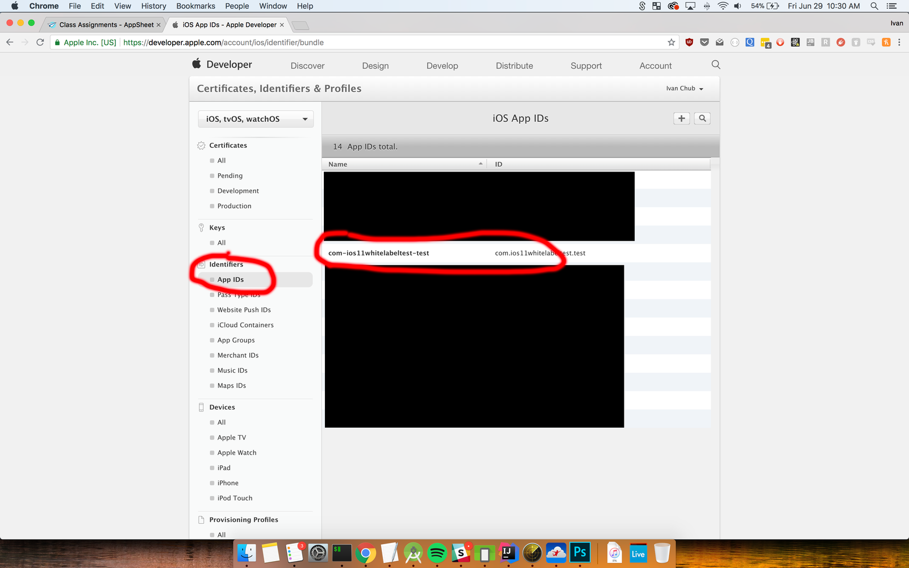Open Android Studio from the dock
Image resolution: width=909 pixels, height=568 pixels.
tap(413, 553)
